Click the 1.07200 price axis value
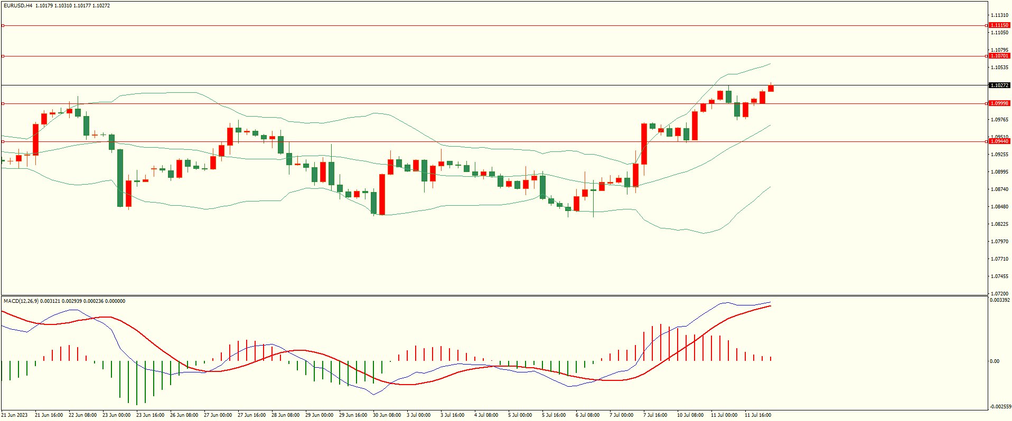Viewport: 1012px width, 421px height. tap(999, 293)
